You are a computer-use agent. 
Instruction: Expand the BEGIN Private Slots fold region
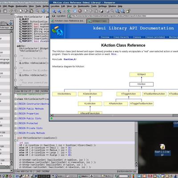pyautogui.click(x=16, y=128)
